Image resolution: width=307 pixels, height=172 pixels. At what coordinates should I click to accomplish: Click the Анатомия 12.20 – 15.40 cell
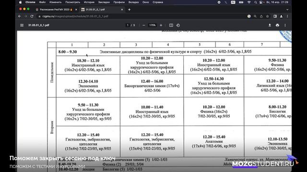[x=214, y=141]
